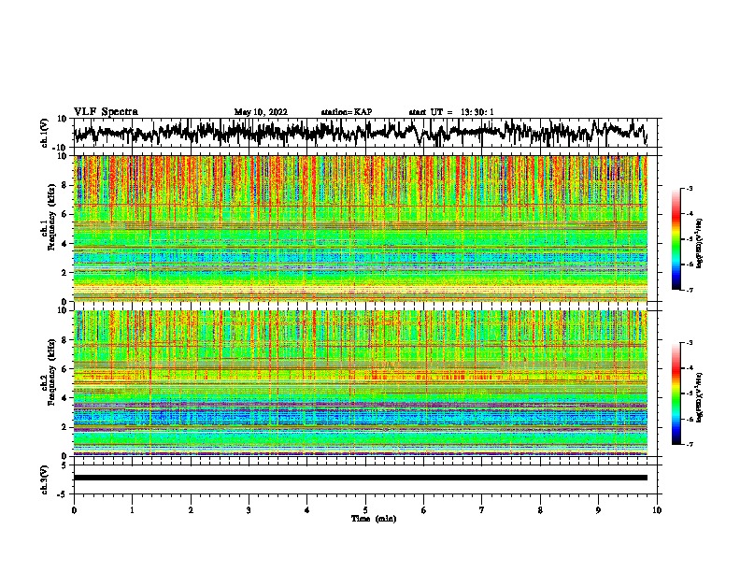Click the '8' kHz tick on ch.1 spectrogram
740x572 pixels.
tap(64, 185)
